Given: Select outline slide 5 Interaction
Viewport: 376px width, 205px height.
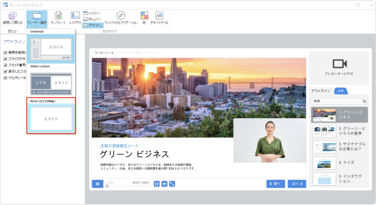Looking at the screenshot, I should pyautogui.click(x=339, y=179).
